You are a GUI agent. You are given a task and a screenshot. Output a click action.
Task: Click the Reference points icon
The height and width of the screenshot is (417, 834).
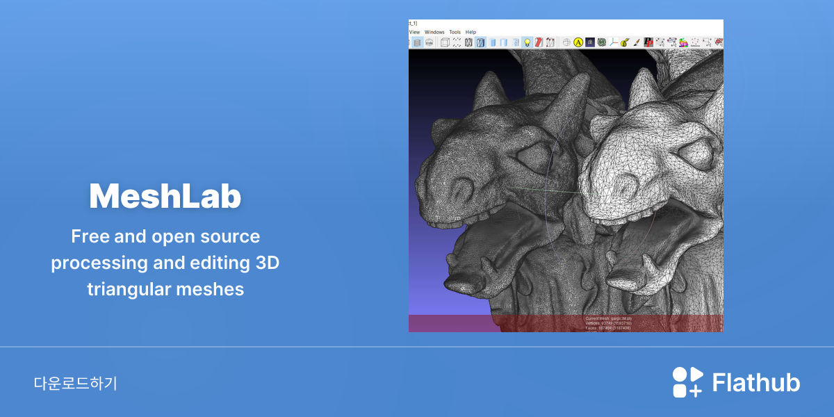696,42
